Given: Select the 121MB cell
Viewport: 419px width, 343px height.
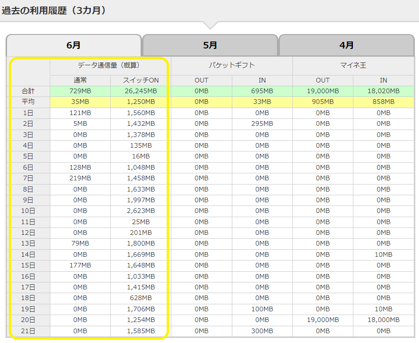Looking at the screenshot, I should pos(80,113).
